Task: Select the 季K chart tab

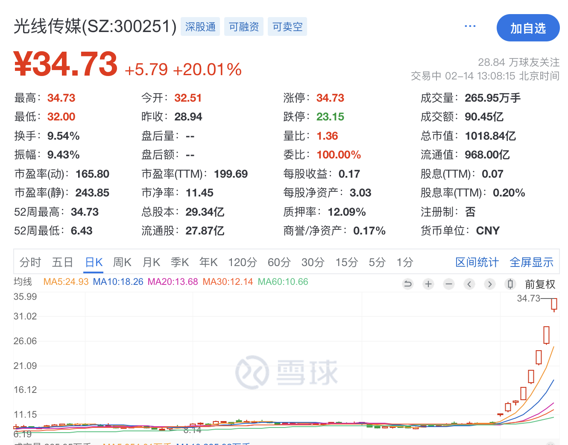Action: point(180,262)
